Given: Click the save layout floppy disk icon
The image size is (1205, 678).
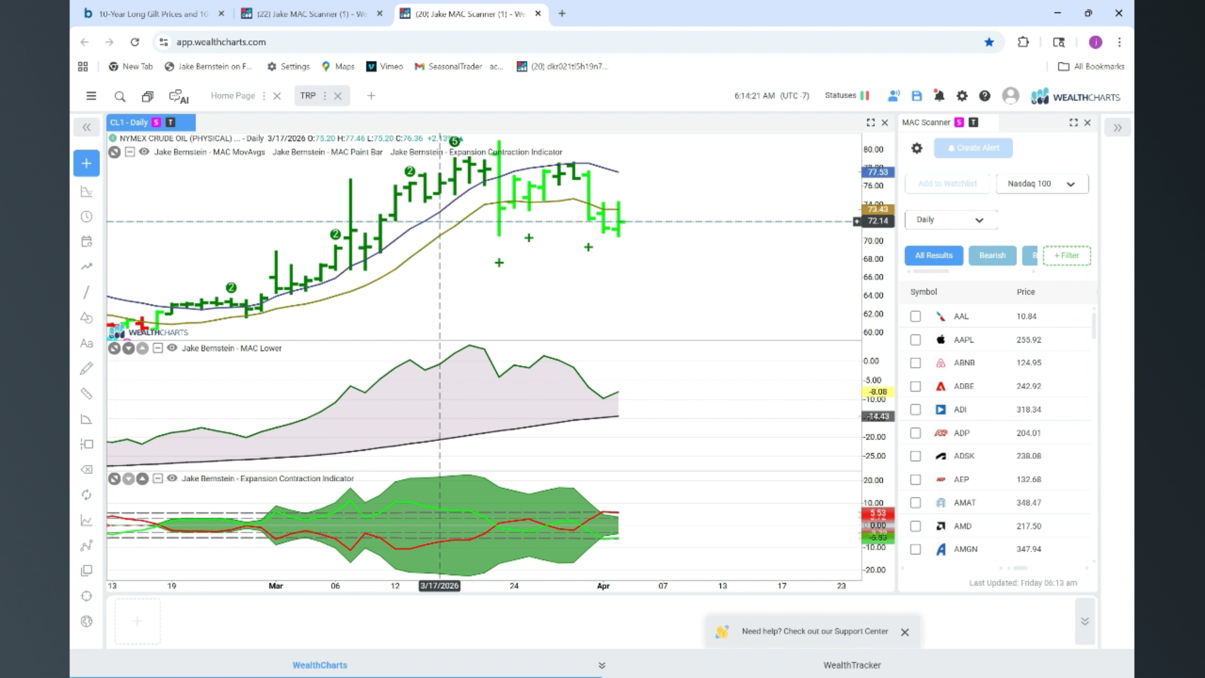Looking at the screenshot, I should [916, 96].
